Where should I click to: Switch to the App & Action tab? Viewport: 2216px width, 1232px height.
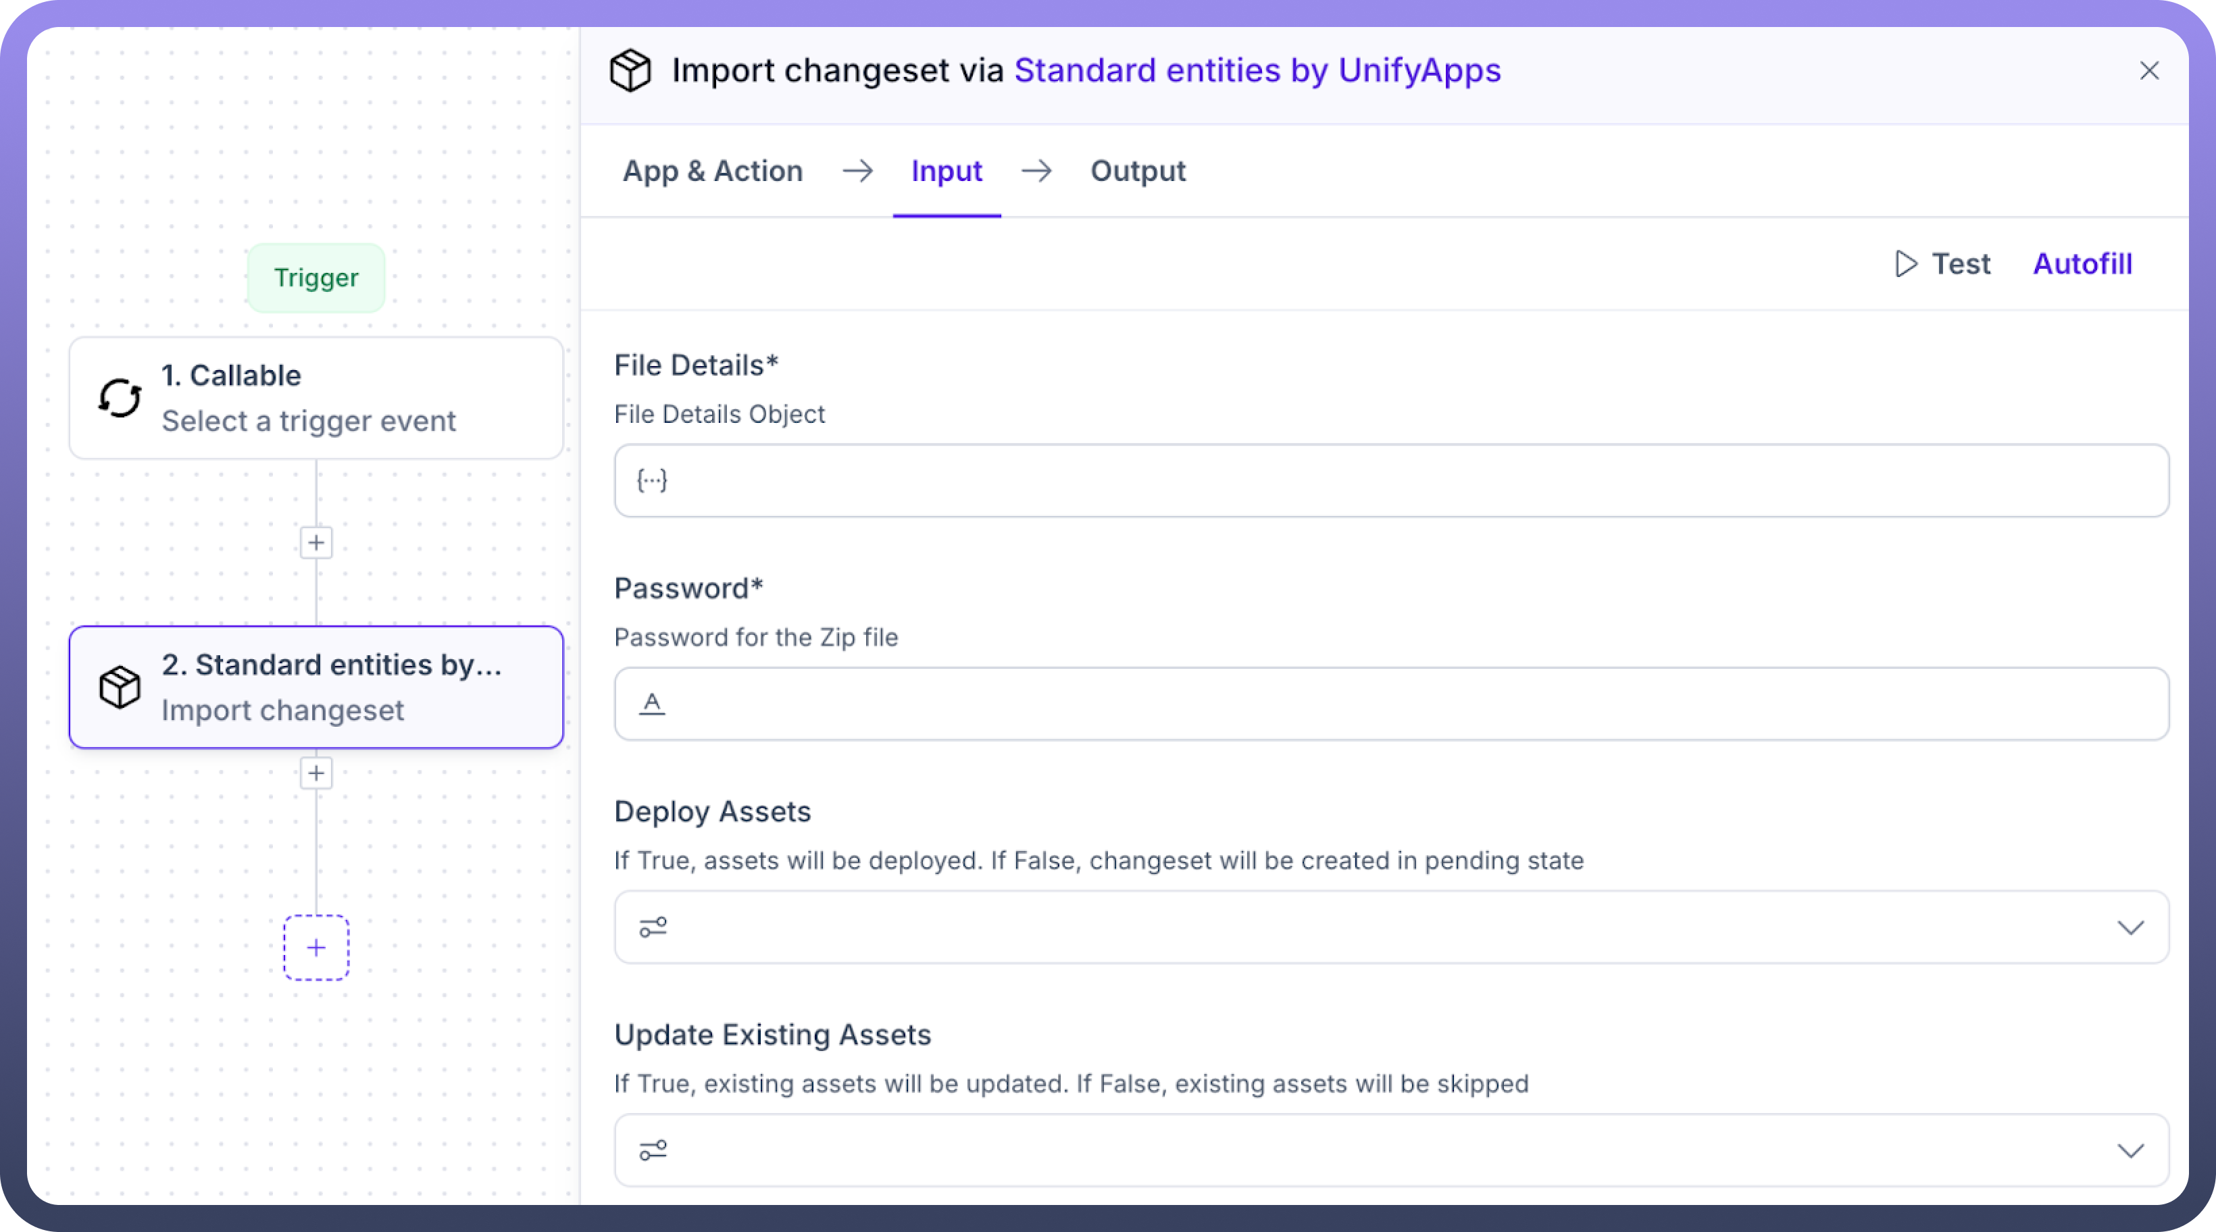click(712, 171)
